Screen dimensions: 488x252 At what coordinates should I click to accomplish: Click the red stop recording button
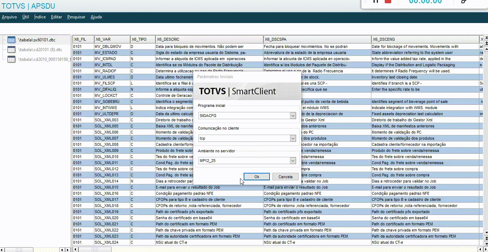(388, 1)
